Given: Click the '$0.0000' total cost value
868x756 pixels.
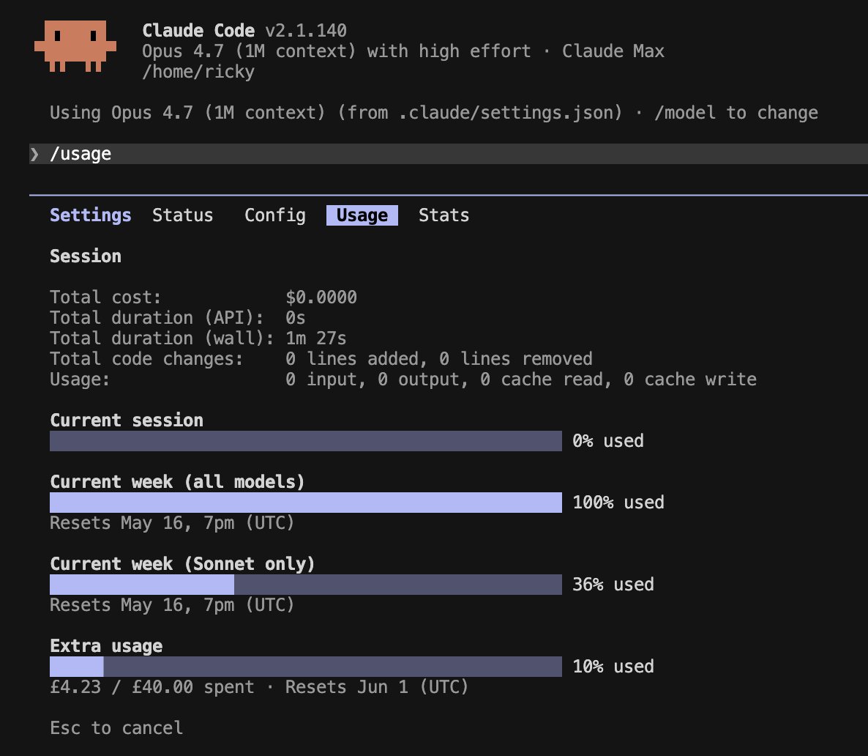Looking at the screenshot, I should click(x=321, y=297).
